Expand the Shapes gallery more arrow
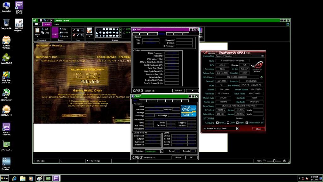The image size is (323, 182). tap(120, 36)
